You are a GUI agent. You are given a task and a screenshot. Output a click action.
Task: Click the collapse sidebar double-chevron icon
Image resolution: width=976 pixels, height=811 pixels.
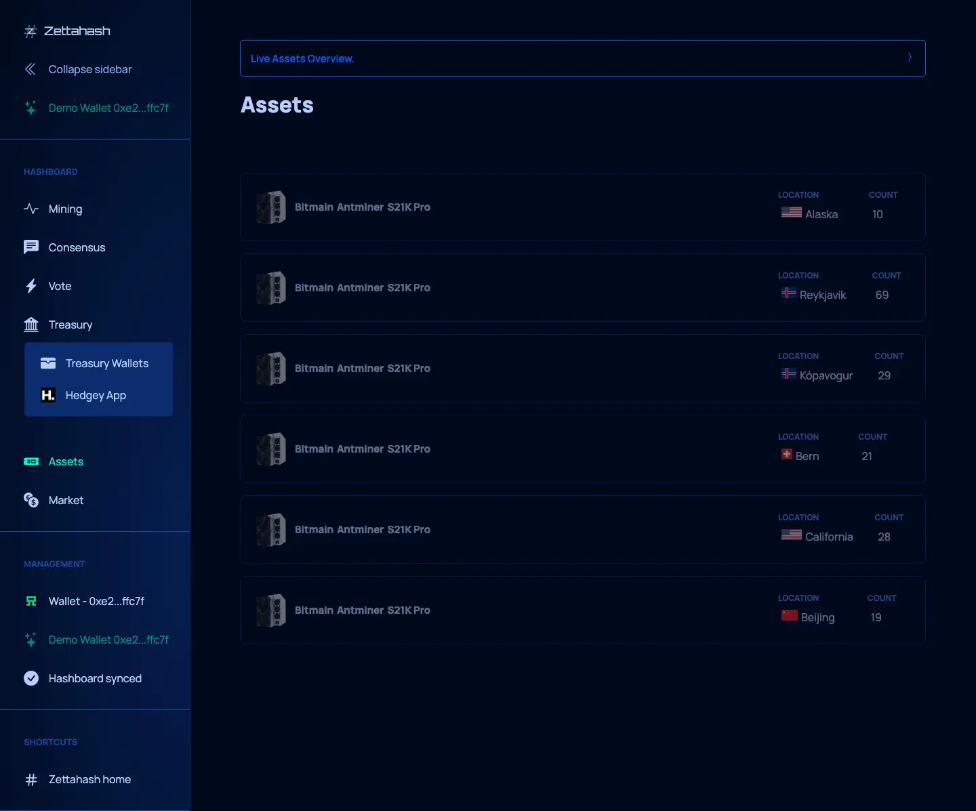click(30, 69)
